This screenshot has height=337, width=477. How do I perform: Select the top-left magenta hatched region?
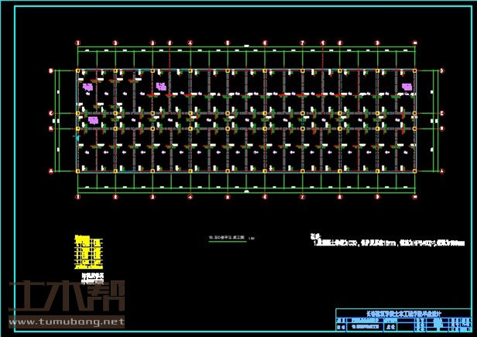pos(88,88)
